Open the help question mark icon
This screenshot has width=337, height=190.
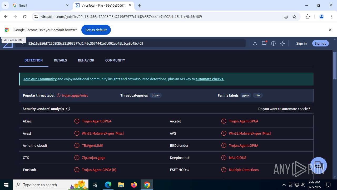[273, 43]
